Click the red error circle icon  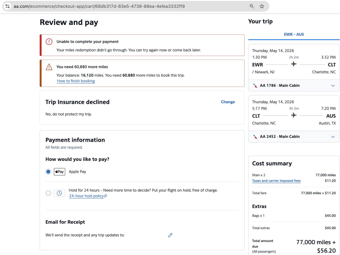pyautogui.click(x=49, y=41)
